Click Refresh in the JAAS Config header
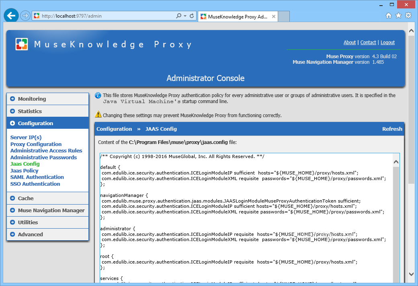 click(x=392, y=129)
